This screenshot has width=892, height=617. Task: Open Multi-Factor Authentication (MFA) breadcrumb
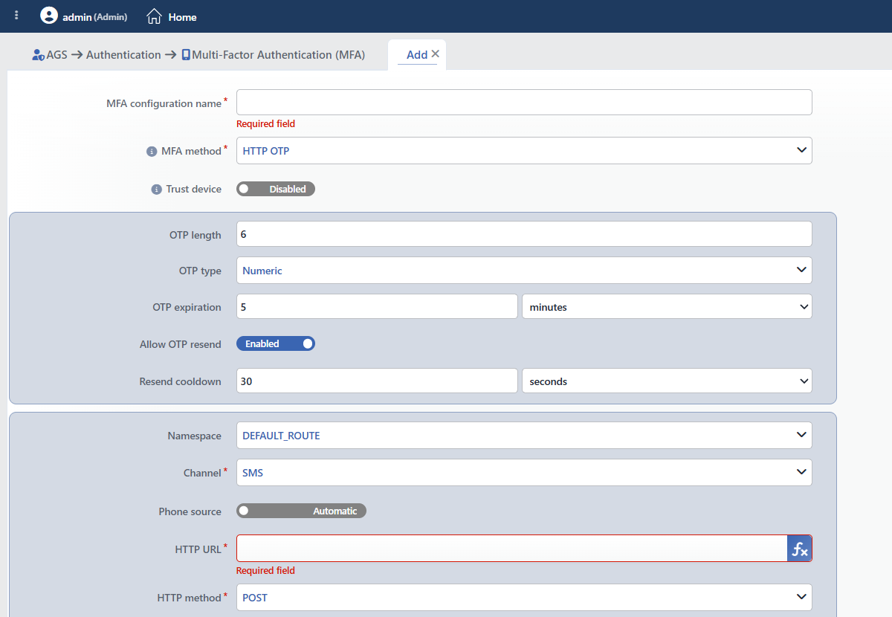coord(279,55)
